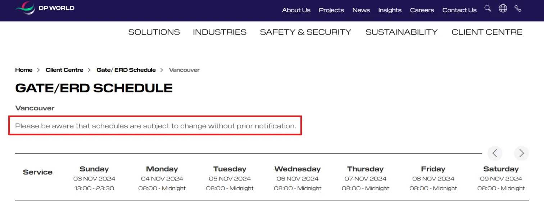544x224 pixels.
Task: Go to the Contact Us page
Action: coord(459,10)
